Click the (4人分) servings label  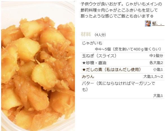[x=100, y=35]
